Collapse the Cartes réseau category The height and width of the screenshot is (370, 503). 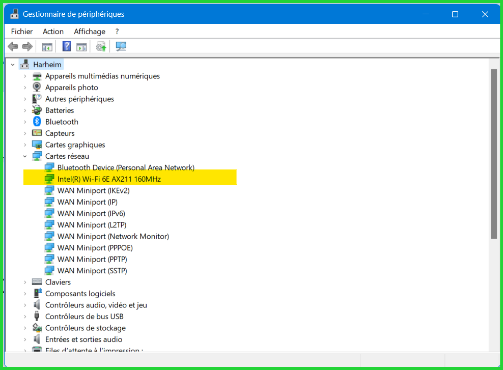coord(25,156)
